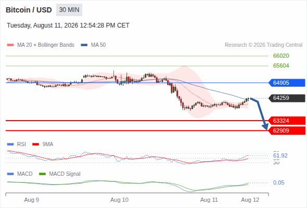Click the 65604 resistance level label
The width and height of the screenshot is (307, 208).
pos(281,66)
